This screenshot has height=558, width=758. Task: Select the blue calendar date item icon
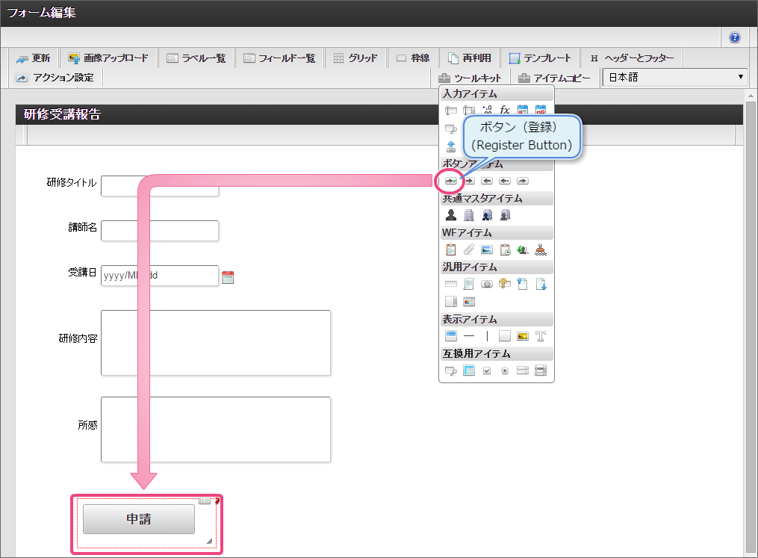[x=523, y=111]
